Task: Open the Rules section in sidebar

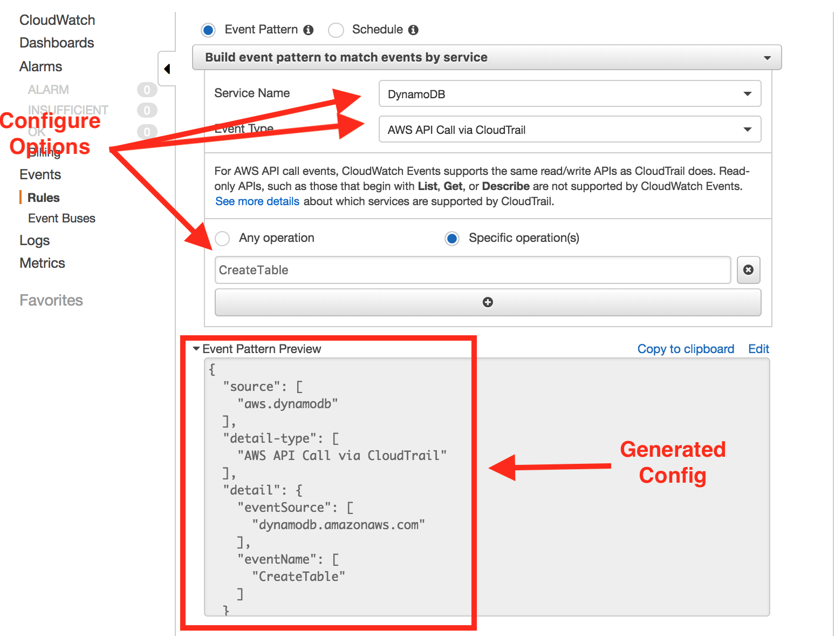Action: coord(43,197)
